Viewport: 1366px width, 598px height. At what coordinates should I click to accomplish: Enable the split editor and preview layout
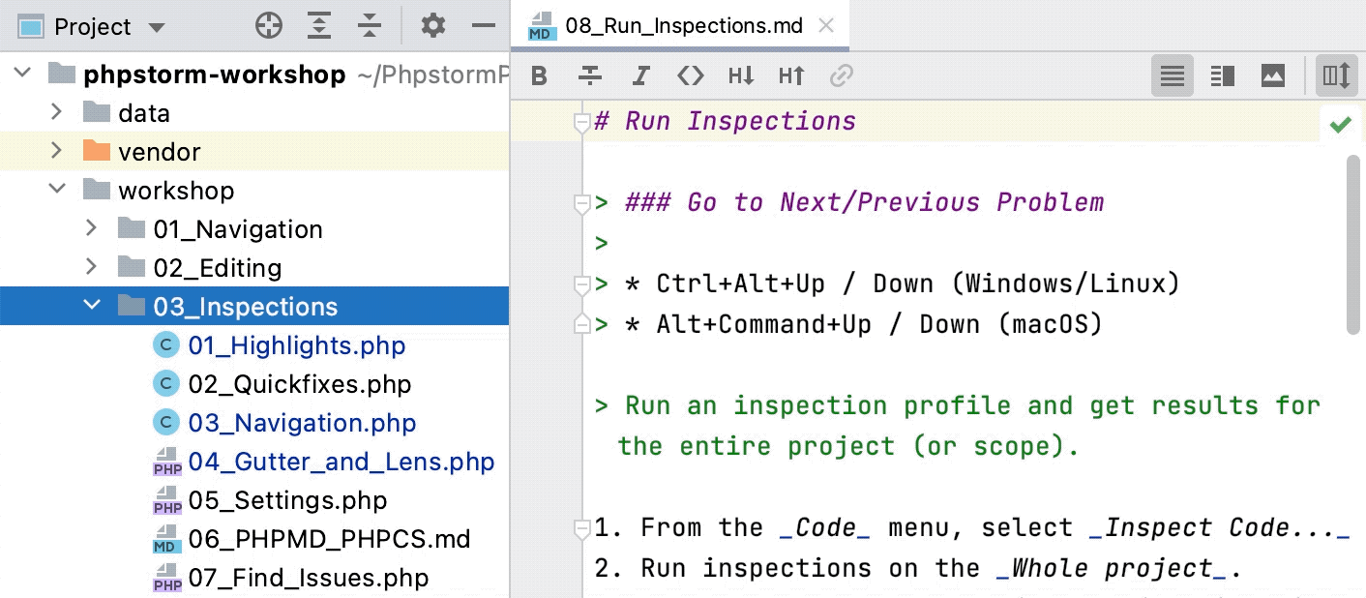coord(1222,75)
